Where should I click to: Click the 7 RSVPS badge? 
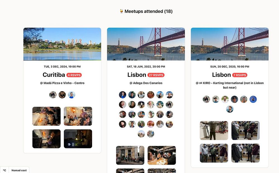pyautogui.click(x=239, y=75)
